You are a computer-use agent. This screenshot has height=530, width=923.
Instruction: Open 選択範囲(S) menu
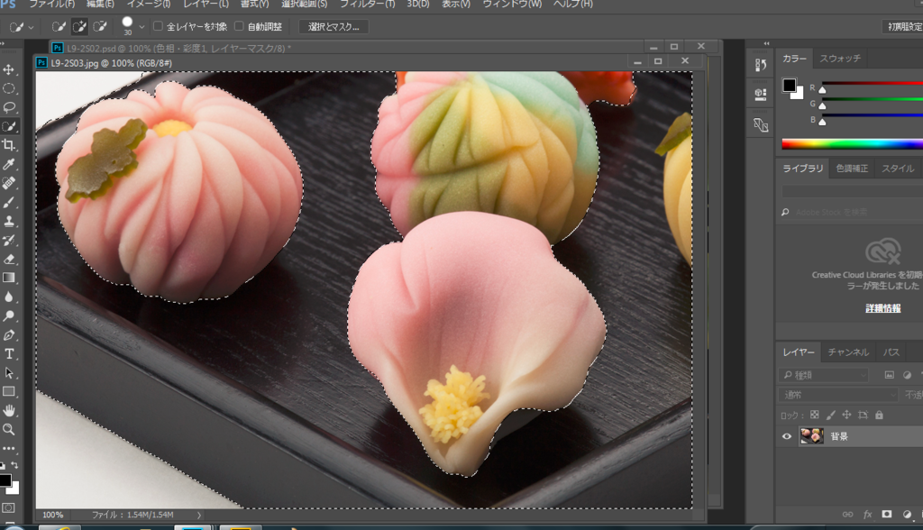coord(305,5)
